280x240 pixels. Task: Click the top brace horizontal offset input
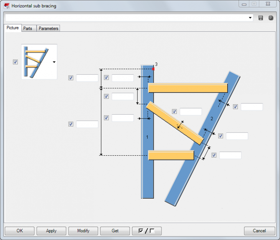[123, 78]
